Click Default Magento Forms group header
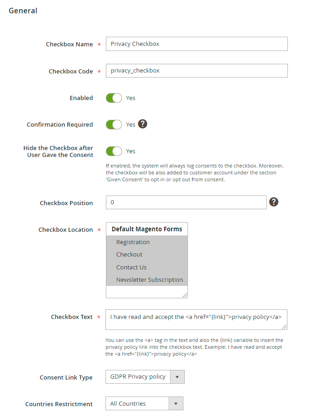The image size is (314, 419). click(147, 229)
